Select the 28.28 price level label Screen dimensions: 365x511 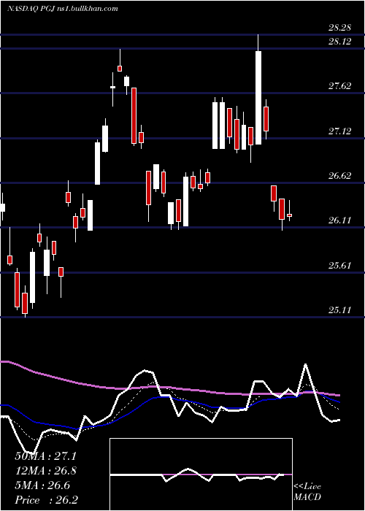click(339, 28)
